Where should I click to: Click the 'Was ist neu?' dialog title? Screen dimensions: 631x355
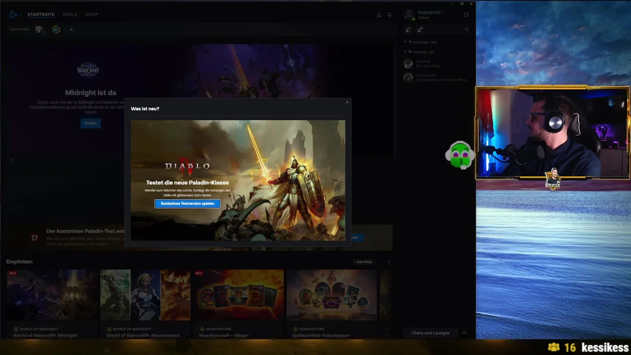pyautogui.click(x=145, y=108)
